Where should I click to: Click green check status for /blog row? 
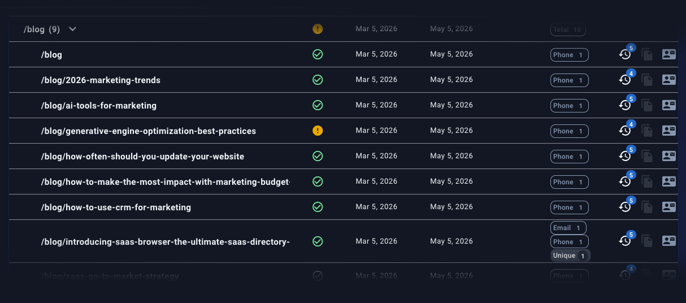tap(318, 55)
